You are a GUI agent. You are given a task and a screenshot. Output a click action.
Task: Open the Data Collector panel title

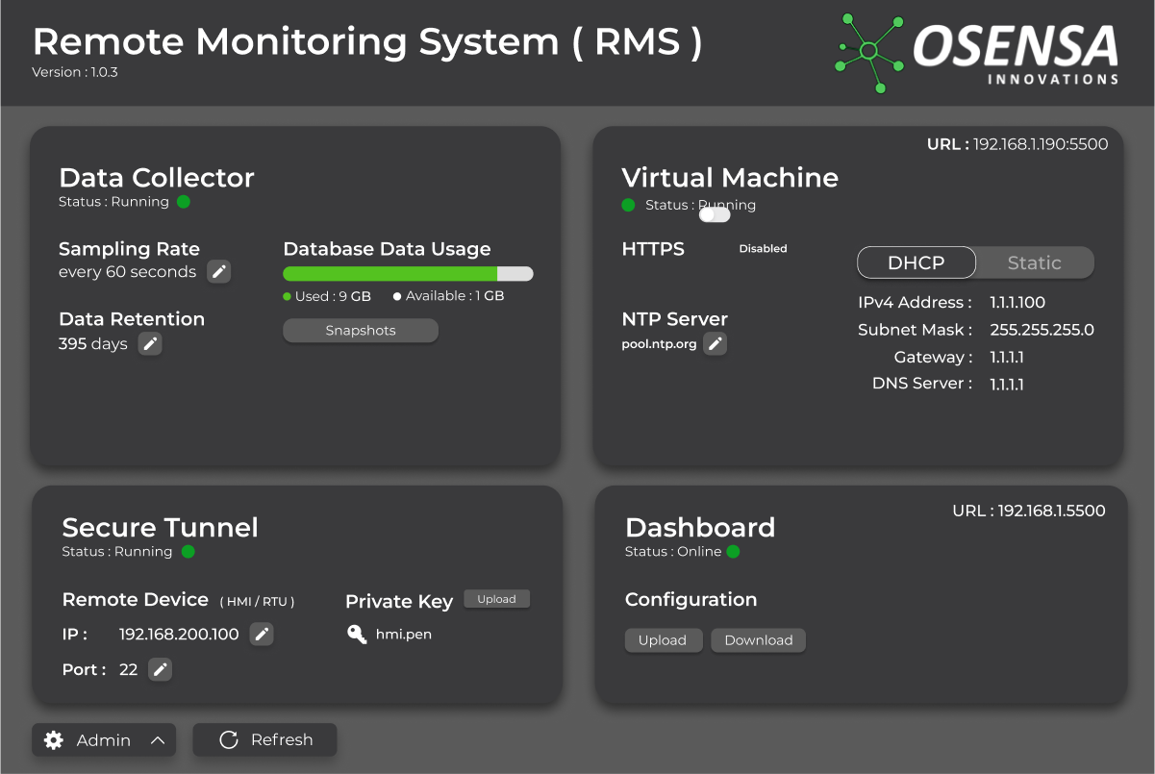157,177
